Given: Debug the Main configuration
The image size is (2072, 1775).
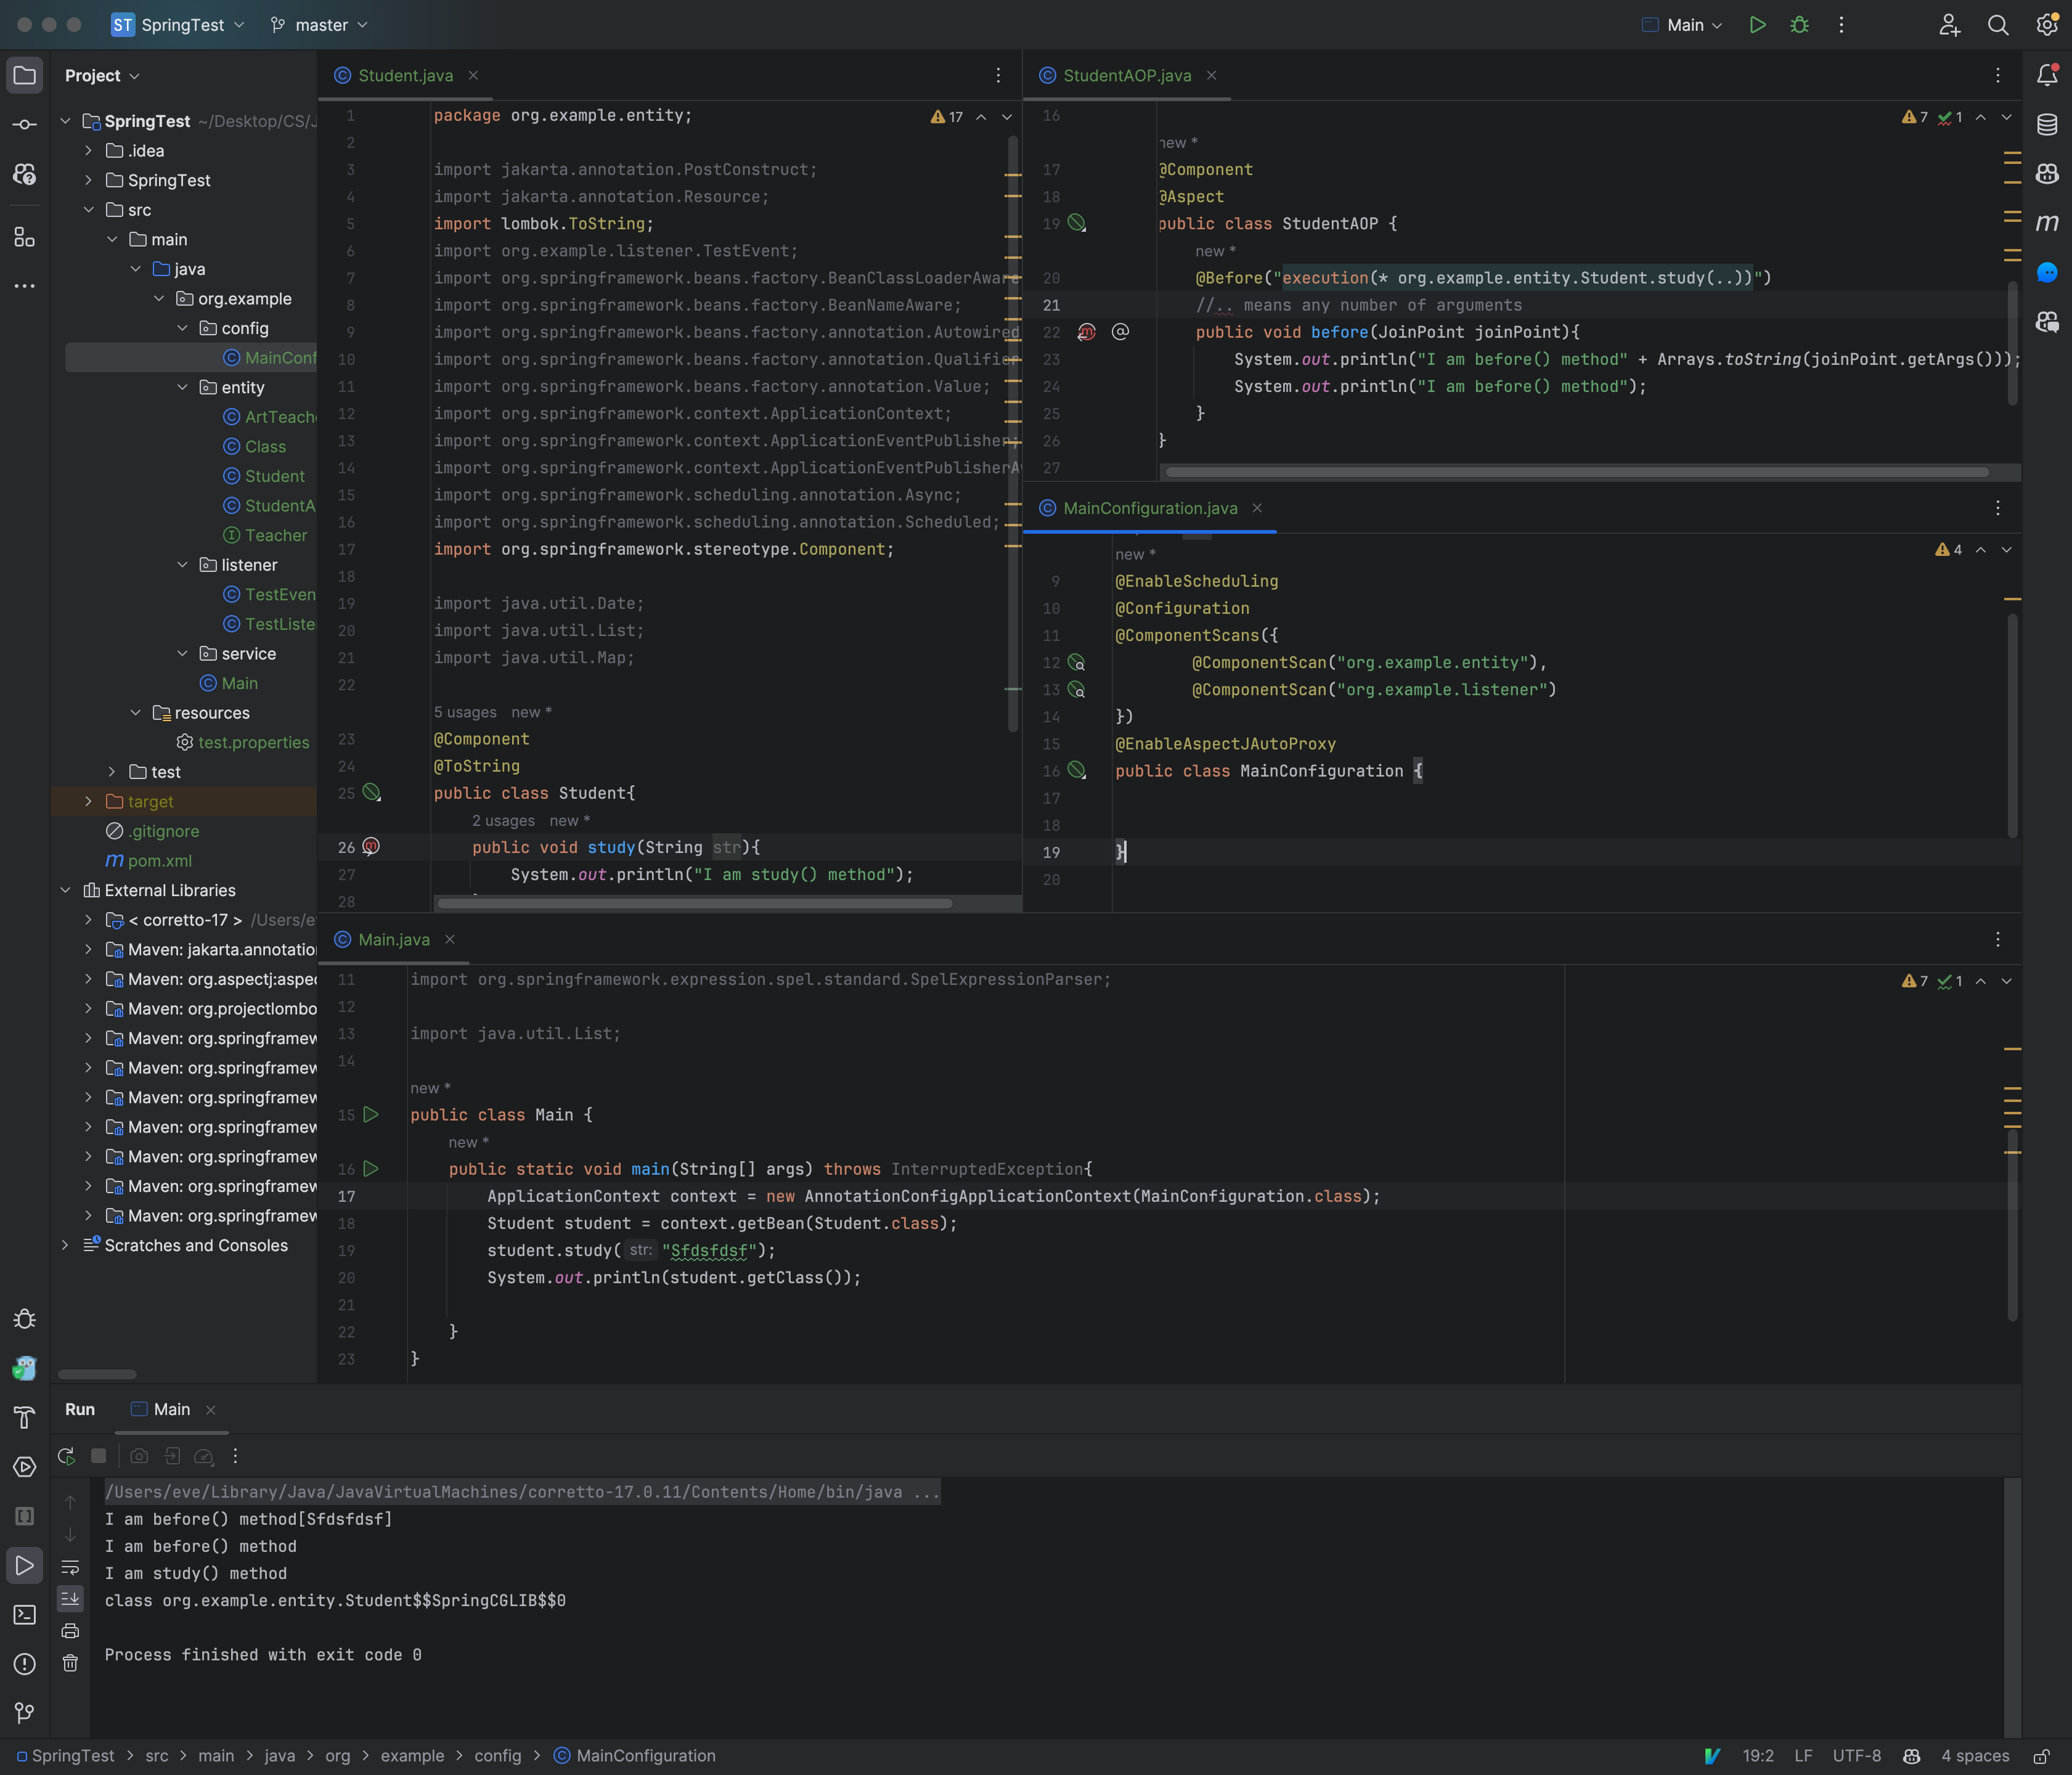Looking at the screenshot, I should 1799,25.
